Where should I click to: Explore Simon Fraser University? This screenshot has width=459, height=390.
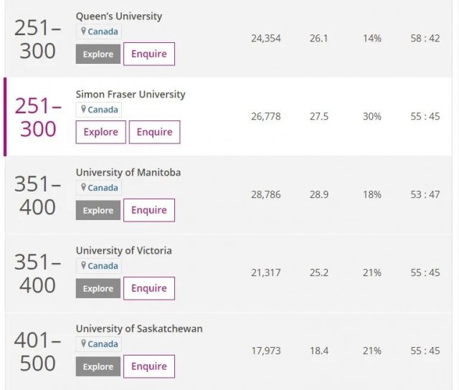[x=100, y=132]
